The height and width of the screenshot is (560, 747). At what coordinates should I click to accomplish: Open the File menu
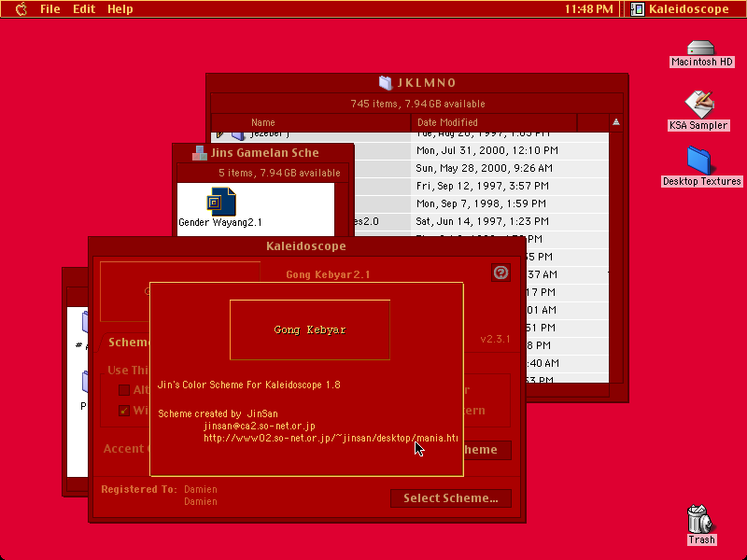click(x=50, y=9)
